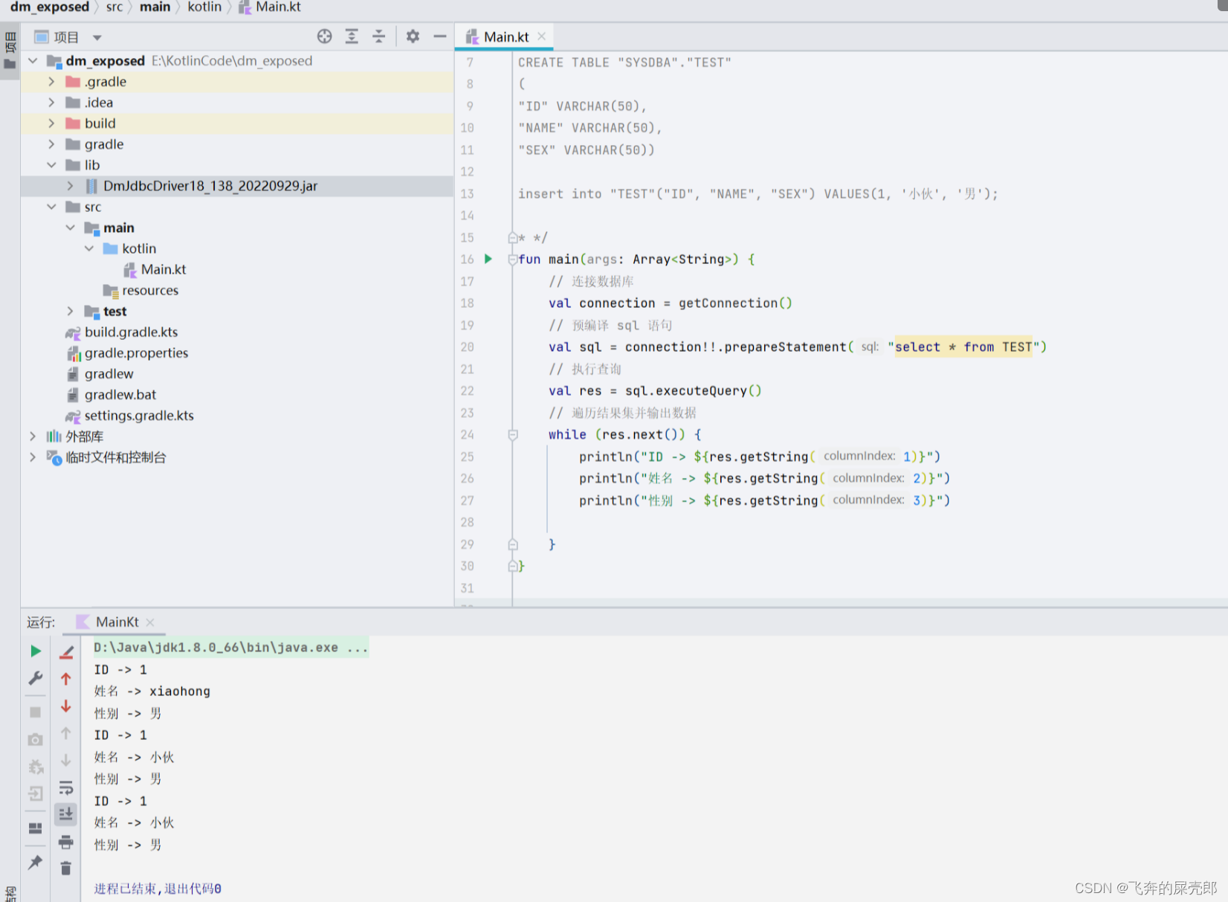Click src breadcrumb in navigation bar
Image resolution: width=1228 pixels, height=902 pixels.
point(114,7)
